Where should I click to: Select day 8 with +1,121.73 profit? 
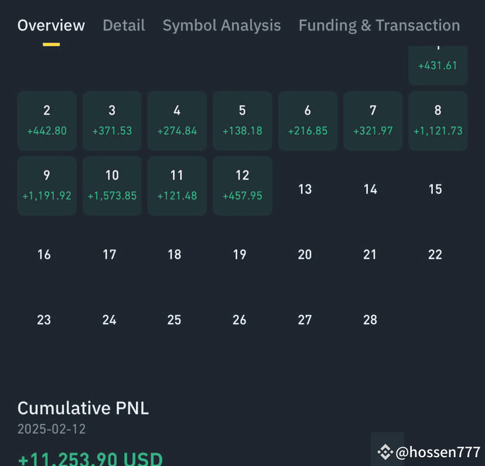[438, 120]
